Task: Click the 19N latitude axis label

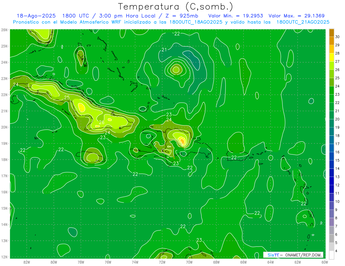Action: tap(4, 143)
